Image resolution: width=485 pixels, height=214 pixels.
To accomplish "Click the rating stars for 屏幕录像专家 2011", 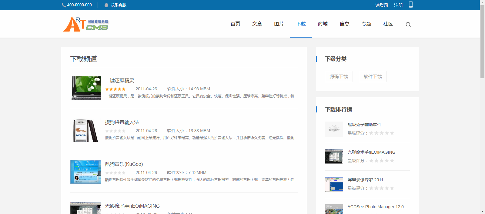I will pos(382,188).
